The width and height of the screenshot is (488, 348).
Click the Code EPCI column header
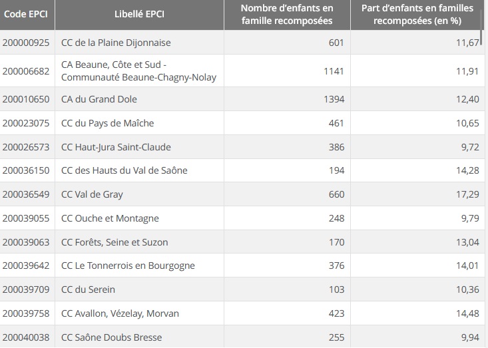25,14
